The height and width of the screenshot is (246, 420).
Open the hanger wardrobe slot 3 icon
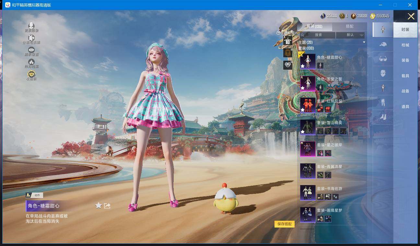[x=287, y=41]
